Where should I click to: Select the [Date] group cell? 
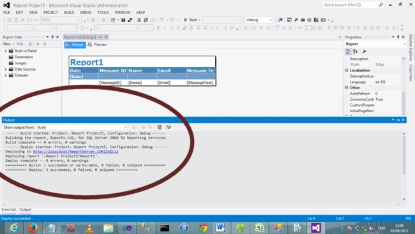(x=84, y=77)
